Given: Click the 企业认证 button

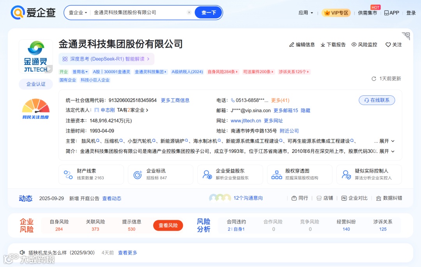Looking at the screenshot, I should point(36,84).
